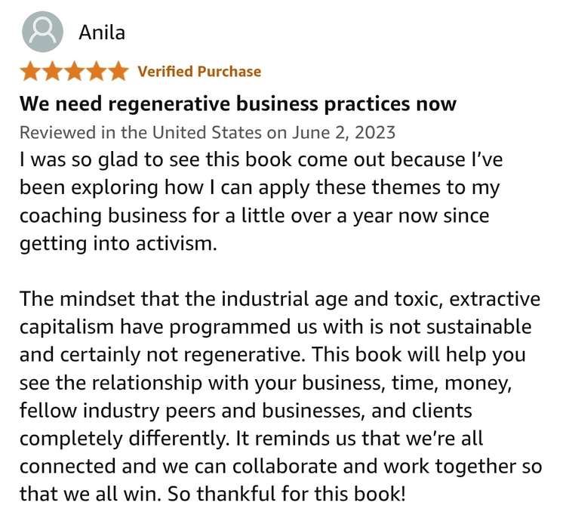Screen dimensions: 566x515
Task: Click the first orange rating star
Action: click(30, 72)
